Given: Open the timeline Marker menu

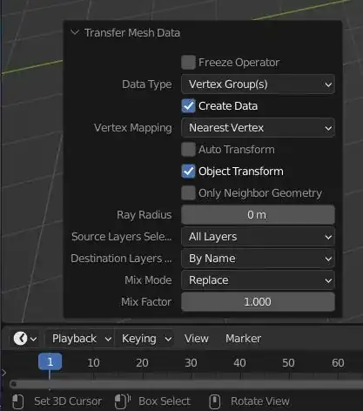Looking at the screenshot, I should tap(244, 339).
